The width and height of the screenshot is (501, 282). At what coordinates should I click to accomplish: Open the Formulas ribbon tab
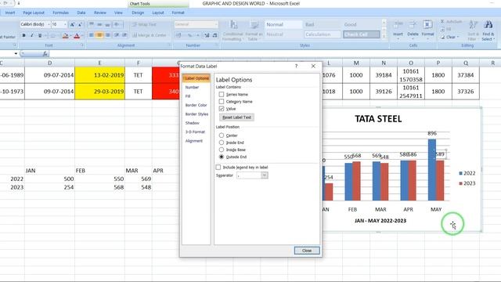pos(60,13)
